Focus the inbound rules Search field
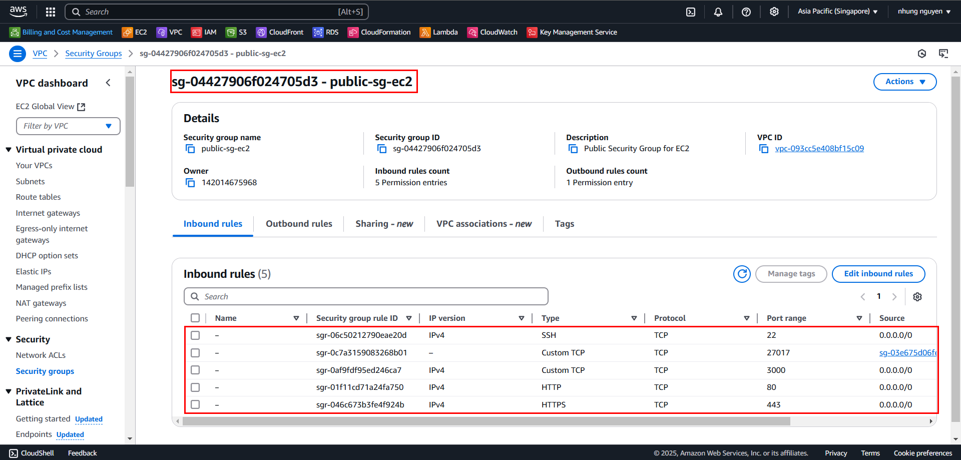Screen dimensions: 961x460 [366, 296]
